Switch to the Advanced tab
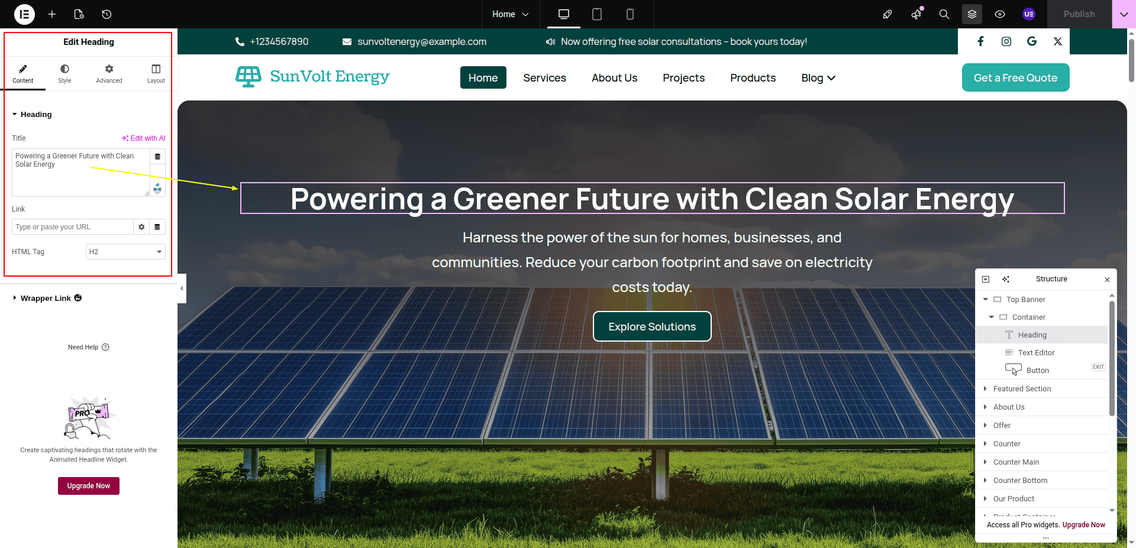This screenshot has width=1136, height=548. coord(109,73)
